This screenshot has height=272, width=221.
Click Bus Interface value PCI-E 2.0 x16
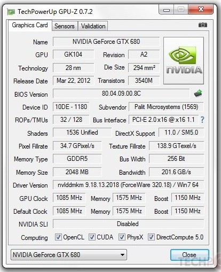pos(163,120)
